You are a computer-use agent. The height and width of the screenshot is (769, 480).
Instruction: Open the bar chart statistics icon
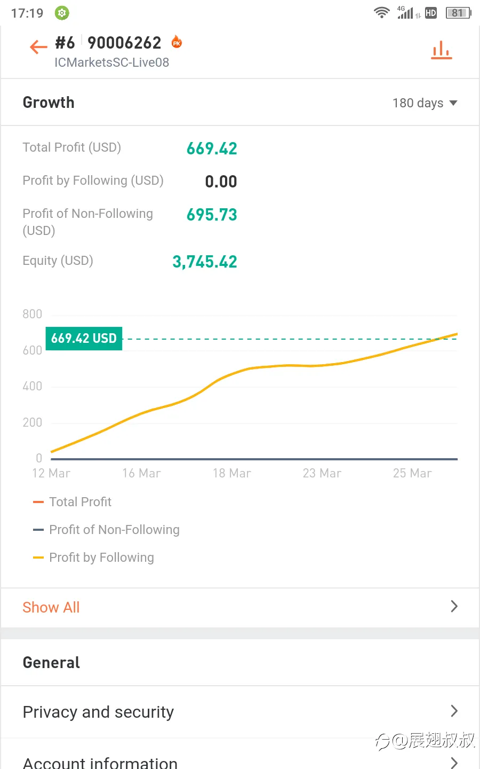(441, 50)
